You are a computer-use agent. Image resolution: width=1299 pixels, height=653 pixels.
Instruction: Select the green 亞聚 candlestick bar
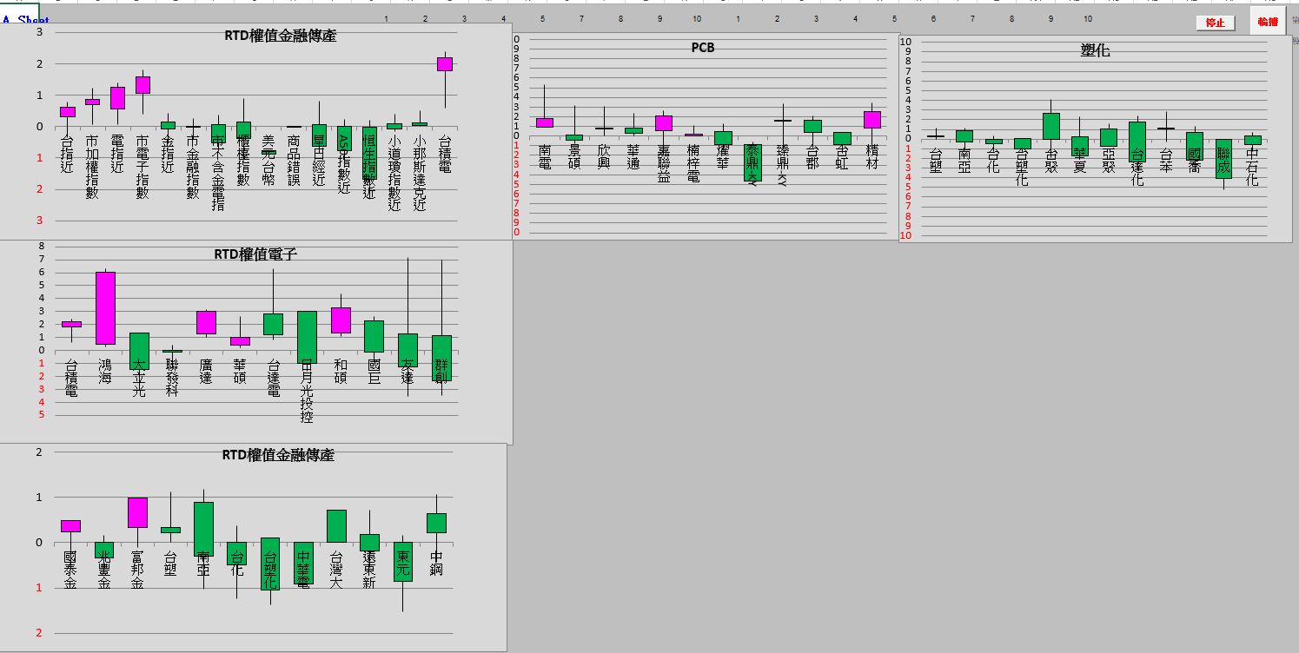[1108, 138]
